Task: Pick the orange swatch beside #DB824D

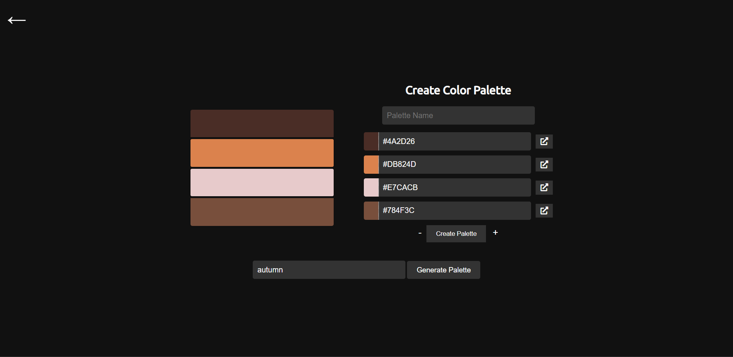Action: point(371,165)
